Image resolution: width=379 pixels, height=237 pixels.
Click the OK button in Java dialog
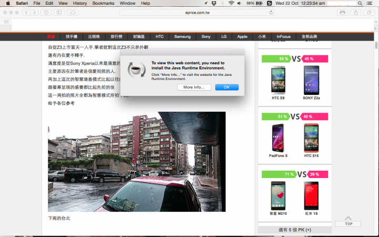[x=227, y=87]
